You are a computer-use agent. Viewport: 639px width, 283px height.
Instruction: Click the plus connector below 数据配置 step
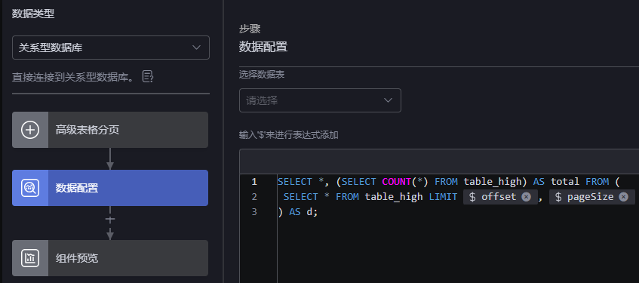(x=110, y=220)
